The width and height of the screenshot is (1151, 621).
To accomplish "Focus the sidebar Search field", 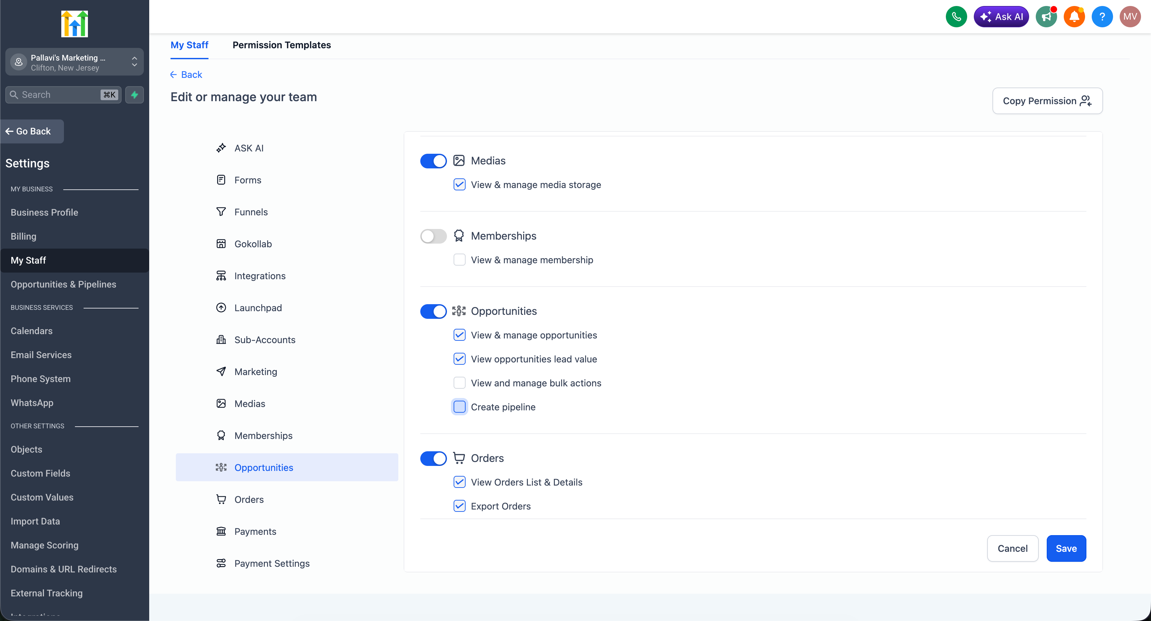I will coord(64,95).
